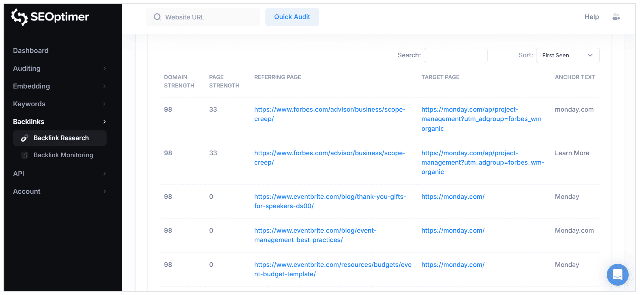
Task: Open the user account profile icon
Action: 616,17
